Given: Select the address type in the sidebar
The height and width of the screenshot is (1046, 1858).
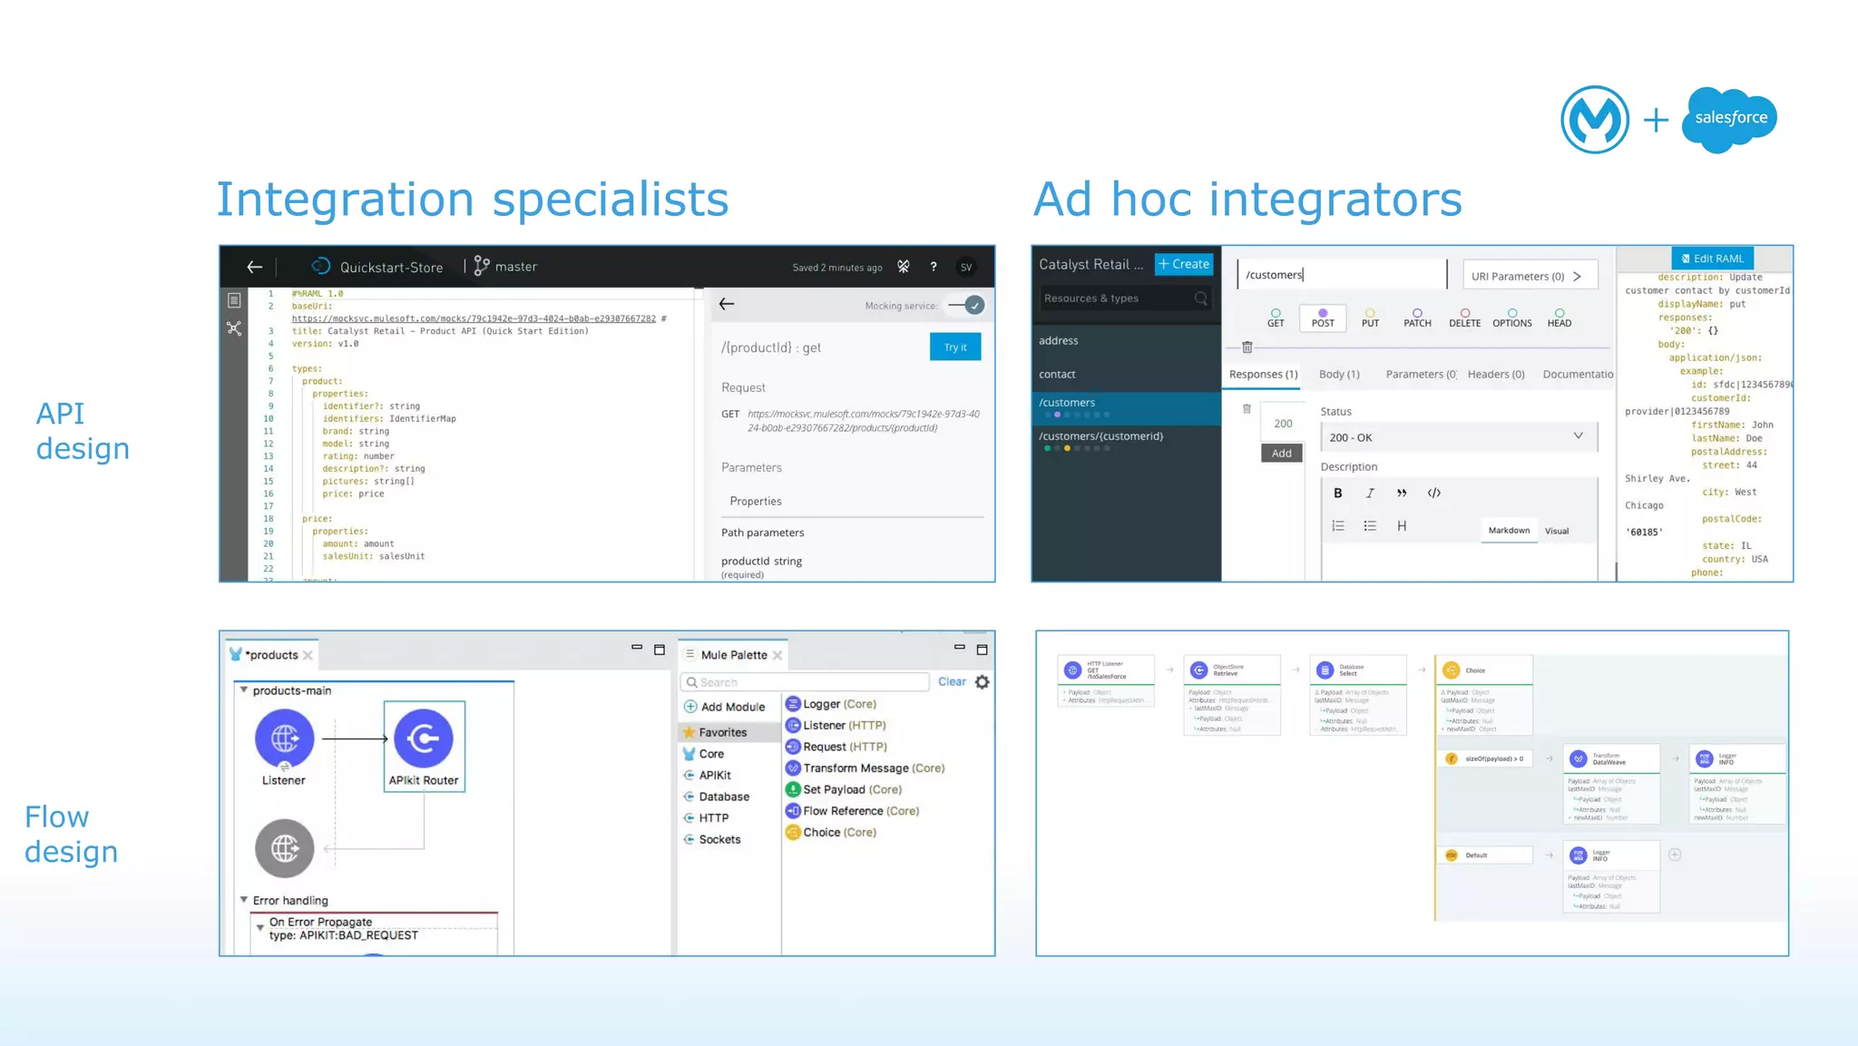Looking at the screenshot, I should (1059, 340).
